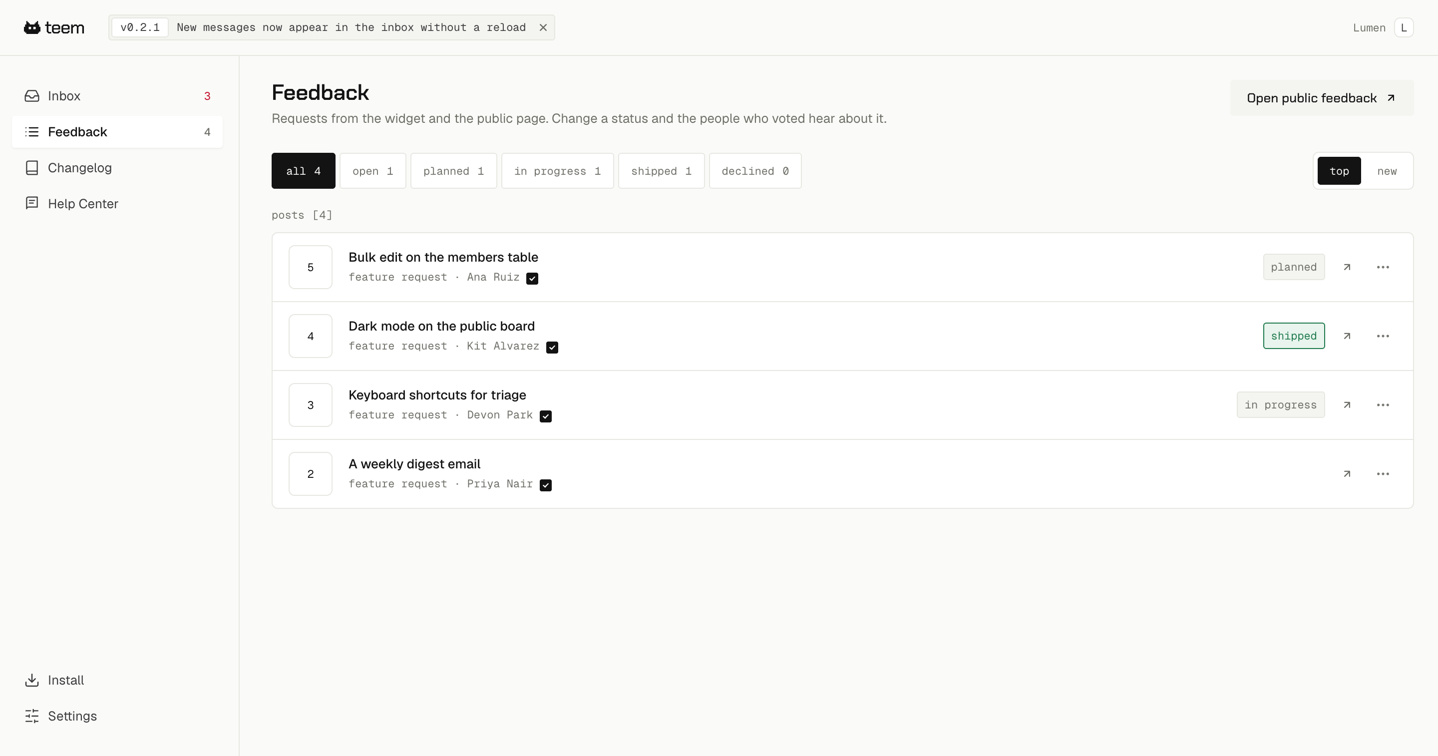Viewport: 1438px width, 756px height.
Task: Open weekly digest post via arrow icon
Action: [1347, 474]
